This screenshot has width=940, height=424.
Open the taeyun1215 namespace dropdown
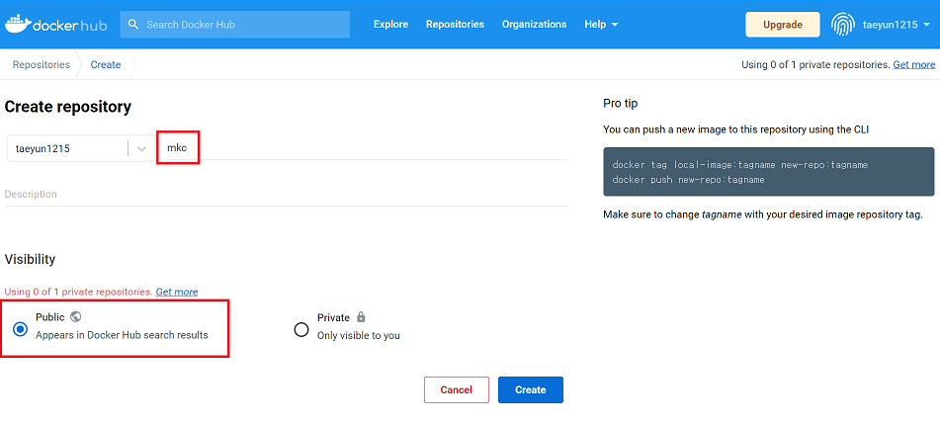78,148
